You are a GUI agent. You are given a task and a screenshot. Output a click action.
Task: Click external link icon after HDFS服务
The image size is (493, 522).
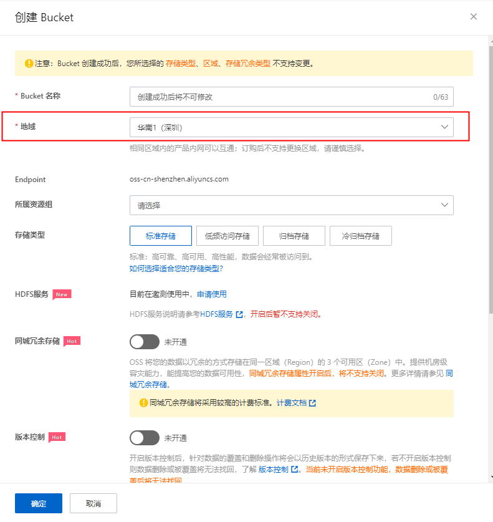[x=239, y=314]
